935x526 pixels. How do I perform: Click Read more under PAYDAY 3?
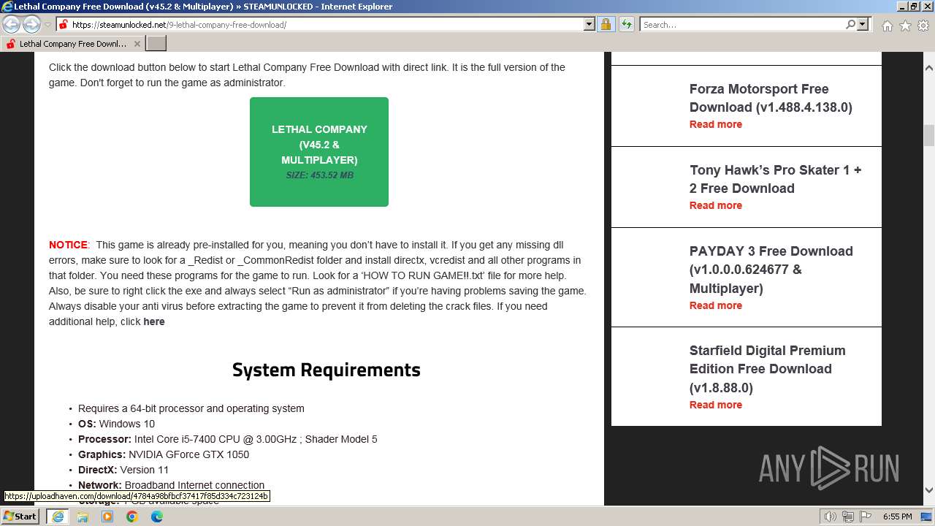(x=716, y=305)
